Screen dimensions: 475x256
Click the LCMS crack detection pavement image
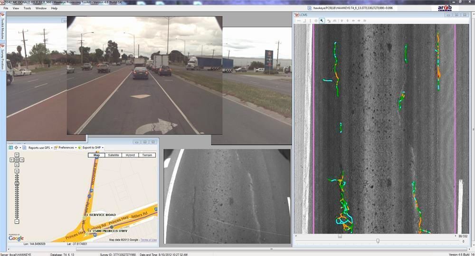point(382,129)
